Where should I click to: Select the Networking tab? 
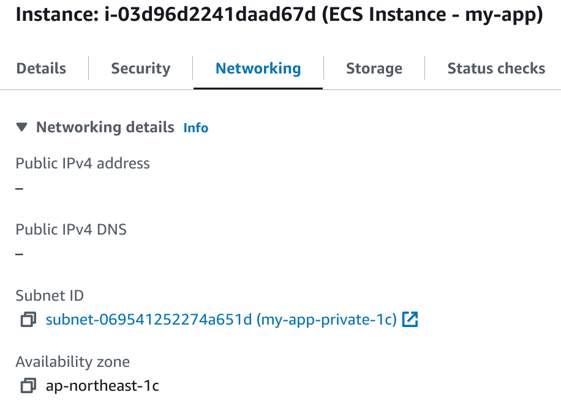tap(258, 68)
